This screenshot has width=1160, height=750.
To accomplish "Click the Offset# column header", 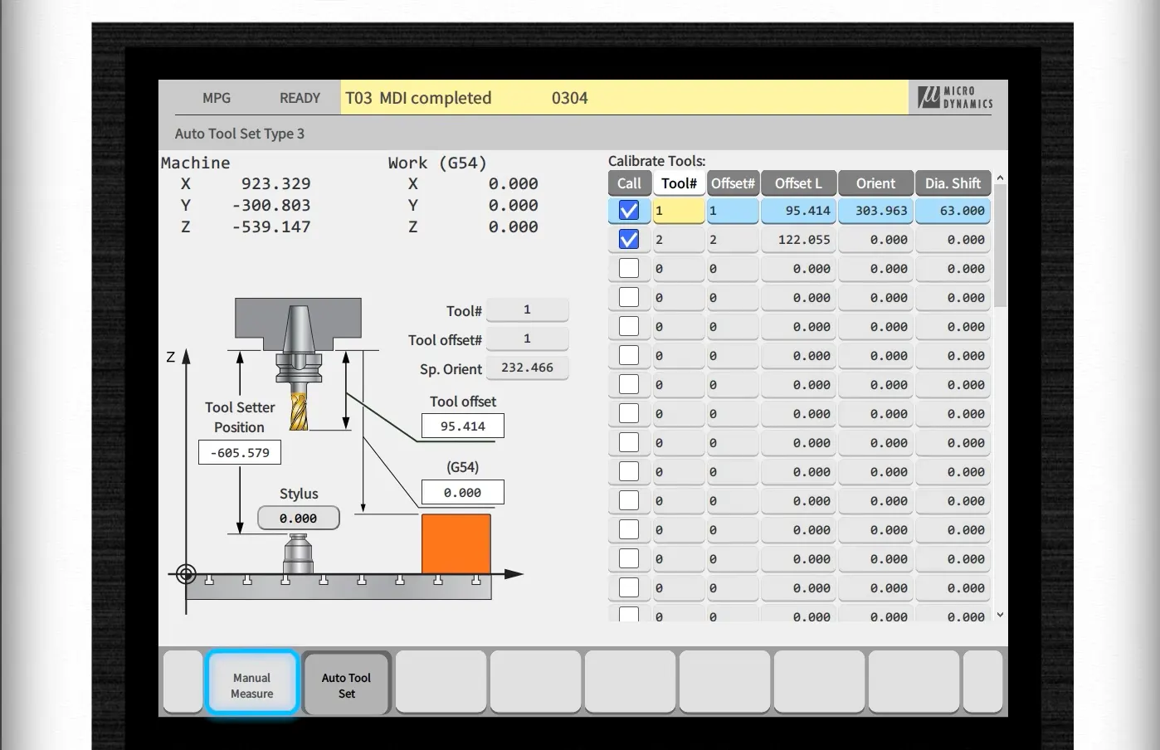I will click(733, 183).
